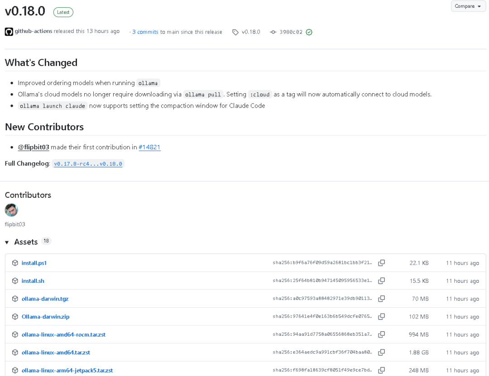Viewport: 489px width, 376px height.
Task: Click the green verified commit checkmark
Action: point(309,32)
